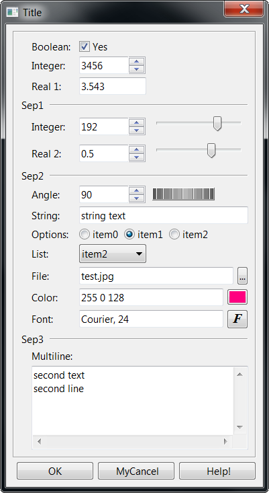269x493 pixels.
Task: Open the List dropdown showing item2
Action: [x=113, y=254]
